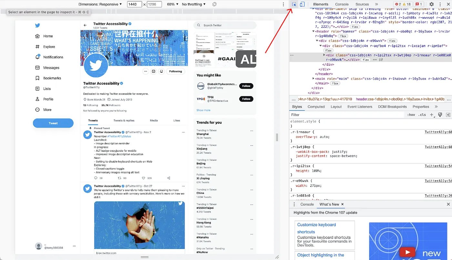Open source link for .r-1rnoaur rule
Image resolution: width=452 pixels, height=260 pixels.
[x=438, y=132]
